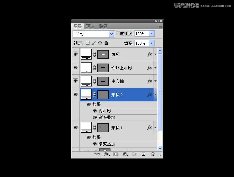Screen dimensions: 234x177
Task: Expand effects list of 铁环 layer
Action: (x=155, y=54)
